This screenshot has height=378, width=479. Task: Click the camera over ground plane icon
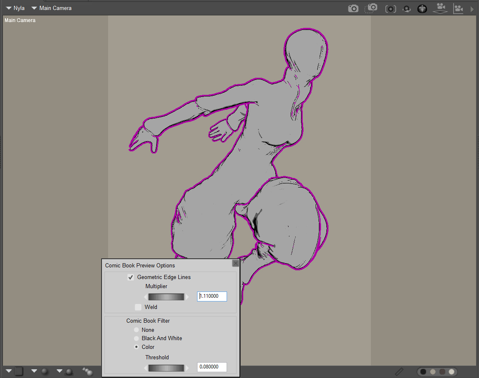440,8
